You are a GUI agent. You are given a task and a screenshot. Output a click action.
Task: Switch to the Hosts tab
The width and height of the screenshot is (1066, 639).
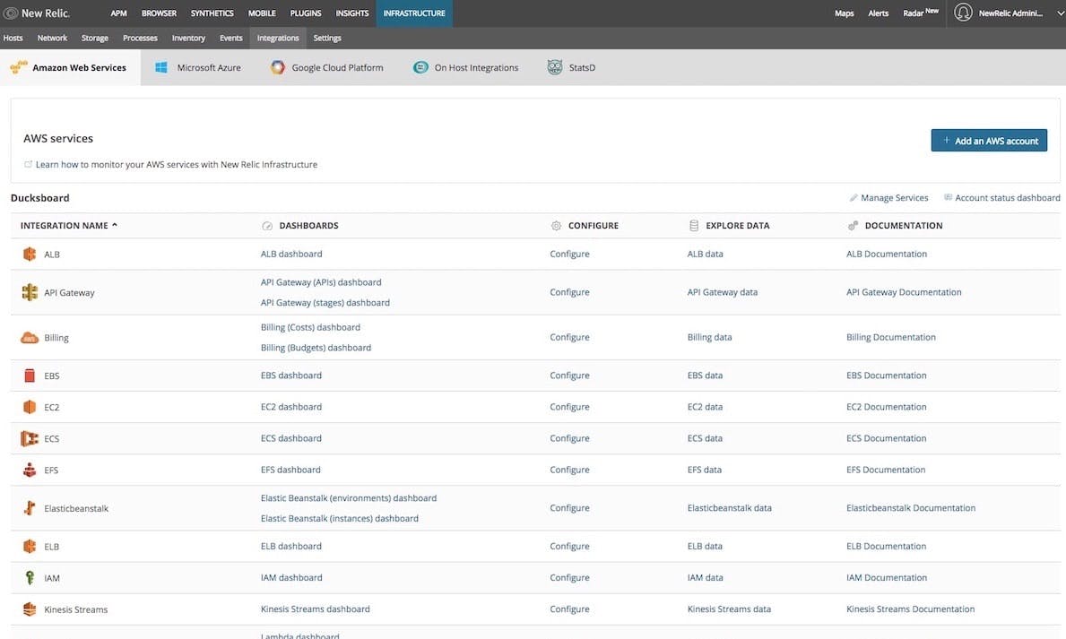click(13, 38)
